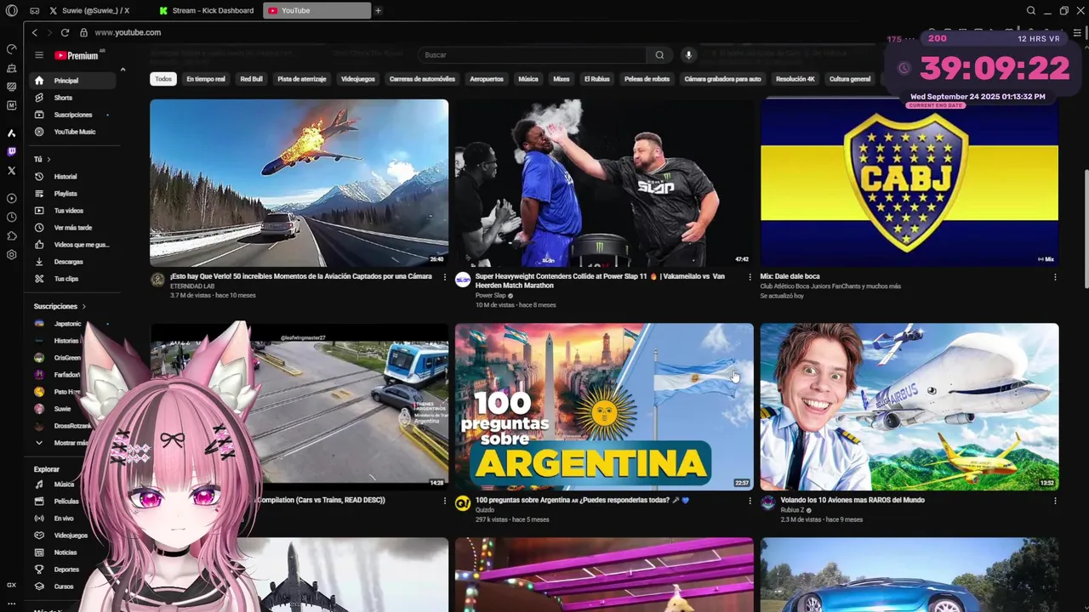Click the site security padlock icon

83,32
